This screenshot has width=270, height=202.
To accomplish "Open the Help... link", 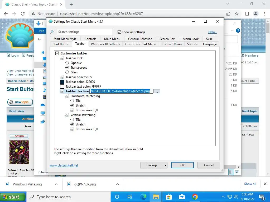I will [x=213, y=32].
